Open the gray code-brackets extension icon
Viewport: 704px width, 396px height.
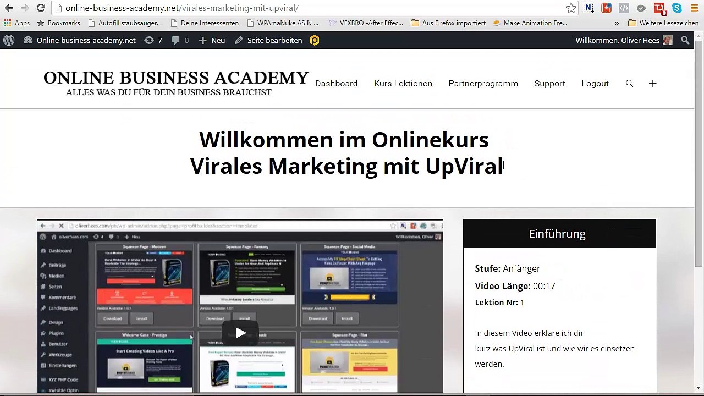pyautogui.click(x=624, y=8)
